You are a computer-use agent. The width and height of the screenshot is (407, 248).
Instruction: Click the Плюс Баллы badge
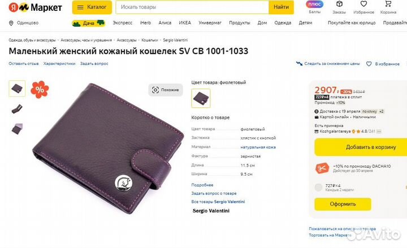[x=315, y=4]
